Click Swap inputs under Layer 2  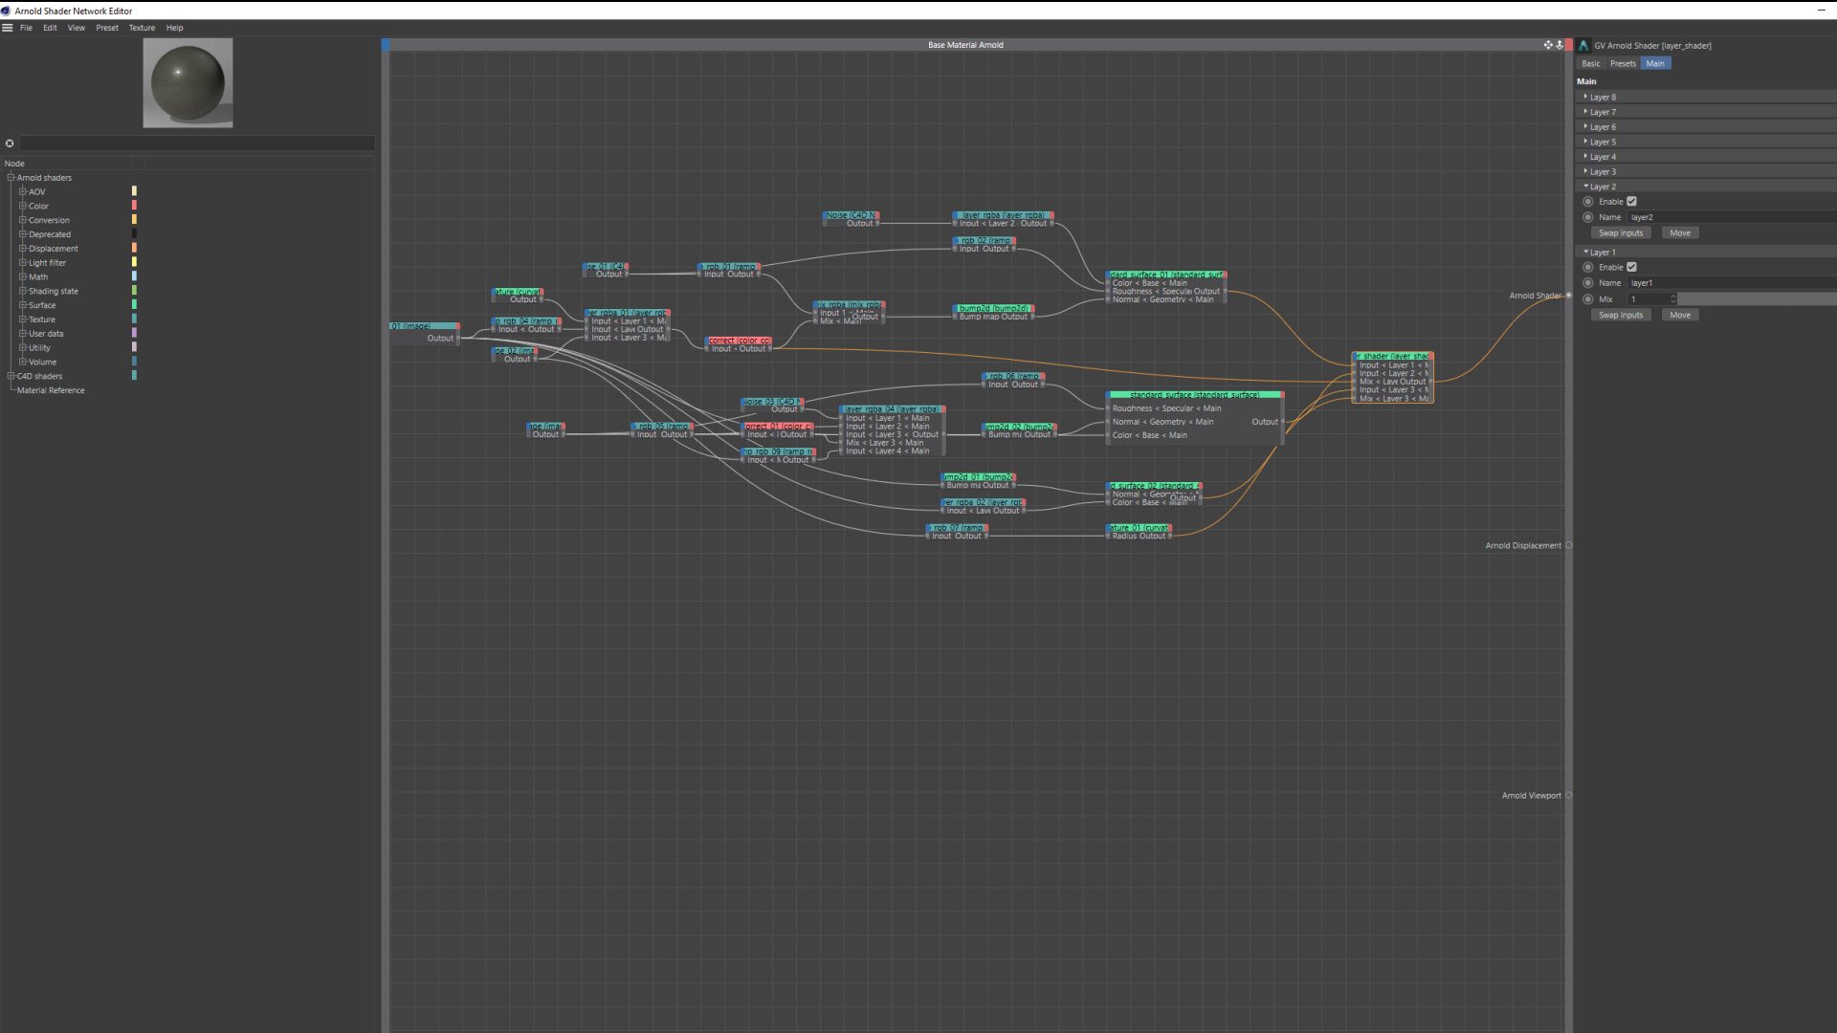(x=1620, y=233)
